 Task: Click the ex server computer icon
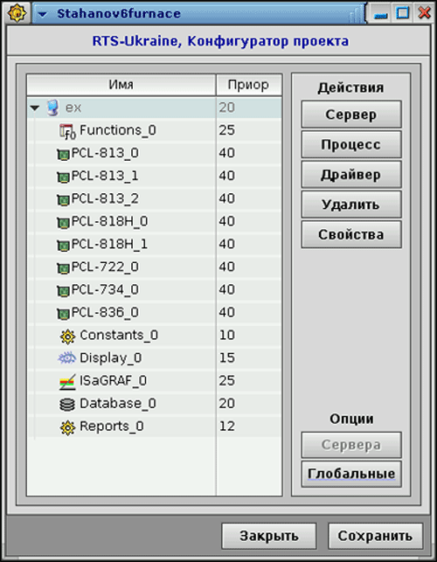click(52, 108)
